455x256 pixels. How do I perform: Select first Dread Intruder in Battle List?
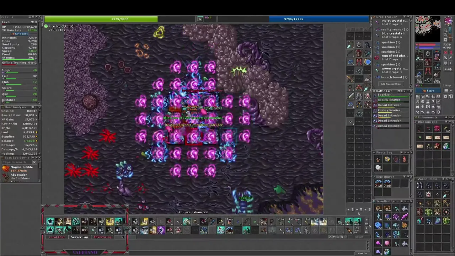coord(391,105)
